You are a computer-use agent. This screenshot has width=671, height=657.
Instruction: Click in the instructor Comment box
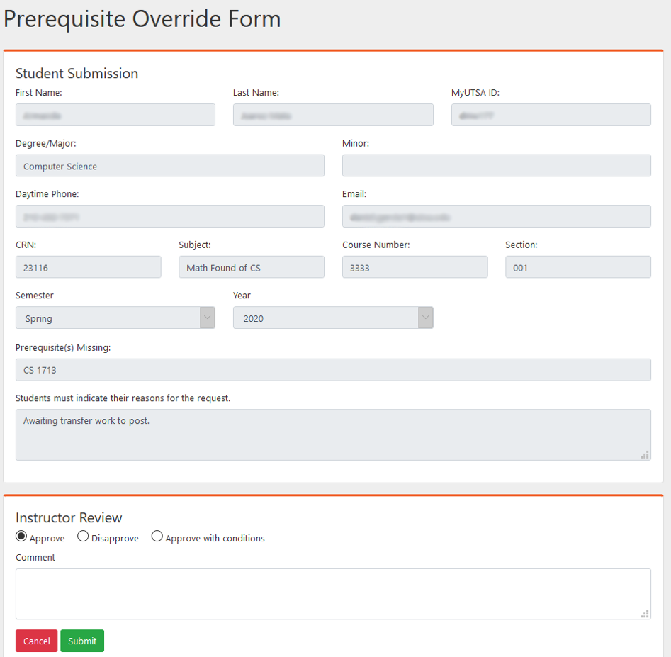point(333,594)
